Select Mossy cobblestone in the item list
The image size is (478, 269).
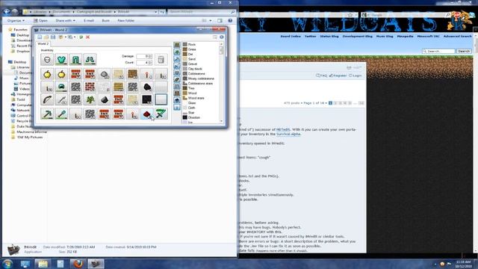(200, 78)
